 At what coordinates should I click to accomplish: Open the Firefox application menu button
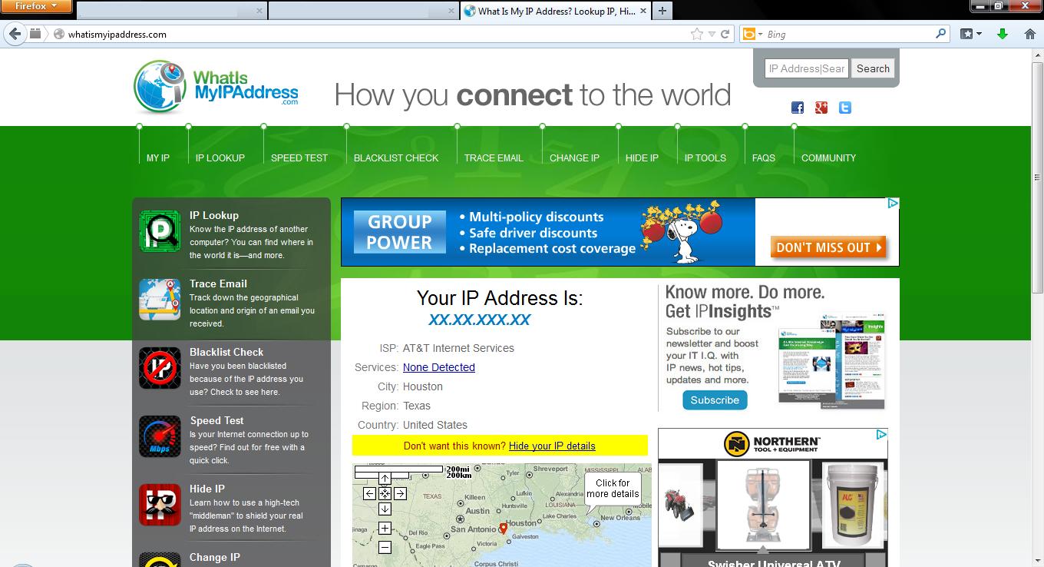(36, 6)
